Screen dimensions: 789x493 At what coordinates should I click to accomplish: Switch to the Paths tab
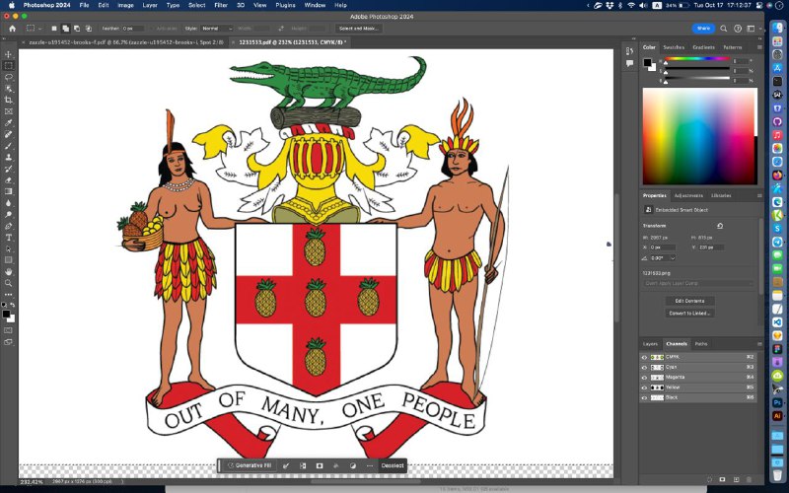point(701,344)
